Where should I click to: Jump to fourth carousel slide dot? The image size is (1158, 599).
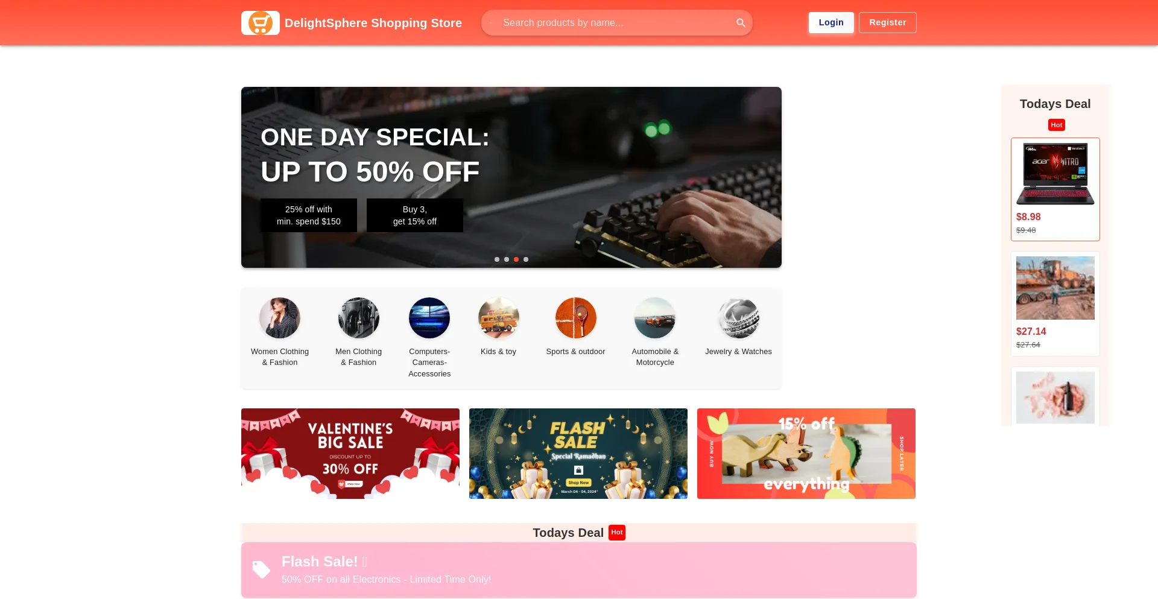coord(526,259)
